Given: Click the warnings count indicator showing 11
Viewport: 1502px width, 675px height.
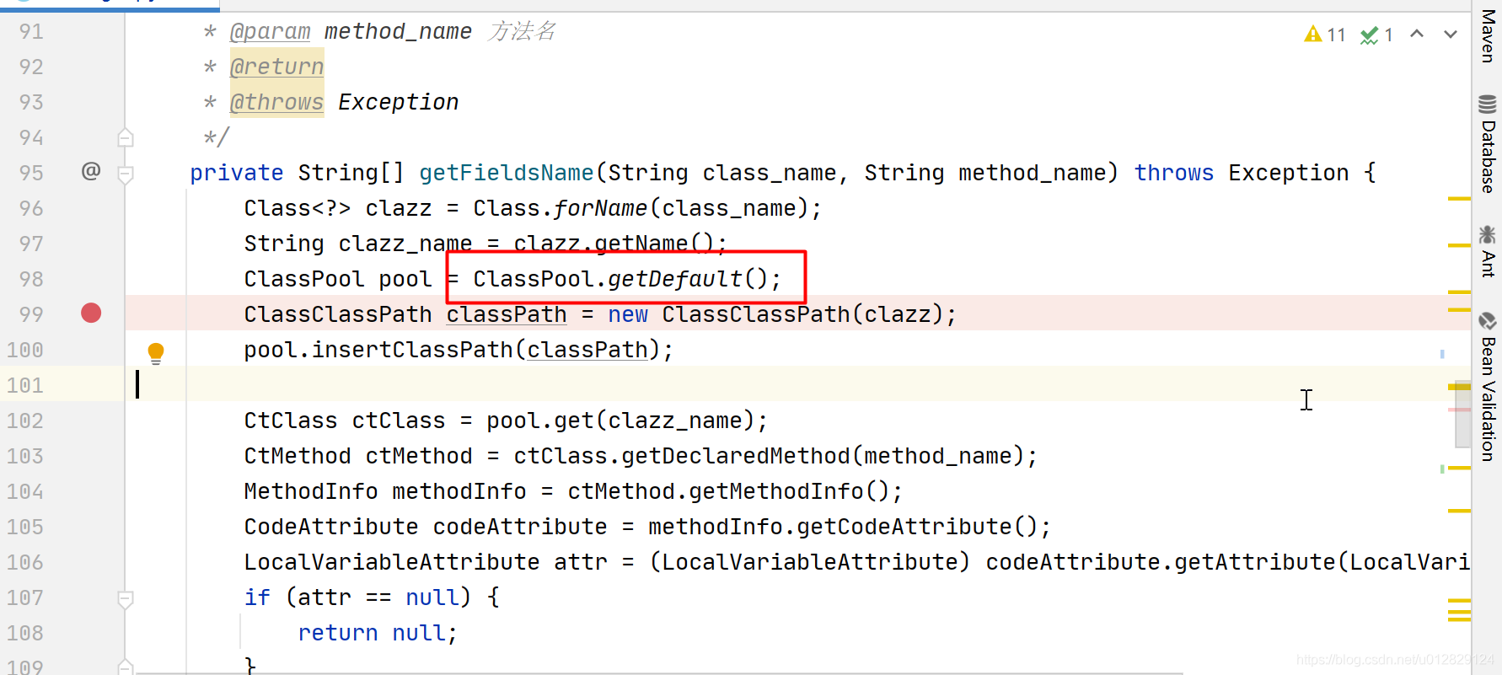Looking at the screenshot, I should pos(1325,35).
